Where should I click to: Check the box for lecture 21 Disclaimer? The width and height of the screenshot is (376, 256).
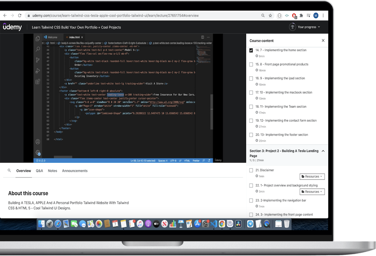(251, 170)
